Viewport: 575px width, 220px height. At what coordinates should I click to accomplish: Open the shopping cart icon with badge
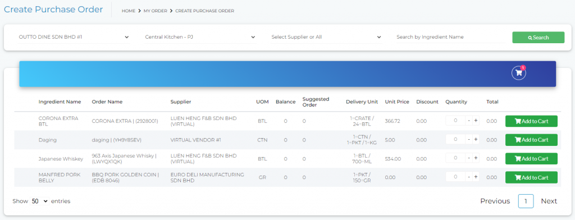point(518,72)
